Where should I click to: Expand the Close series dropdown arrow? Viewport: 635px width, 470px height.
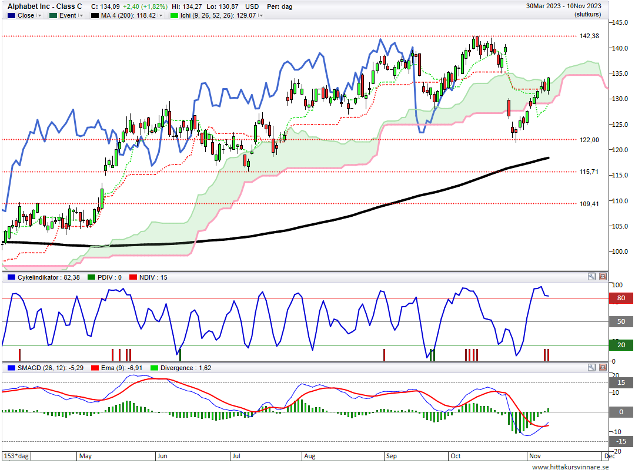point(39,15)
